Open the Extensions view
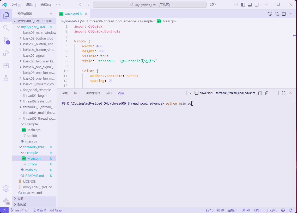The image size is (297, 213). click(6, 65)
